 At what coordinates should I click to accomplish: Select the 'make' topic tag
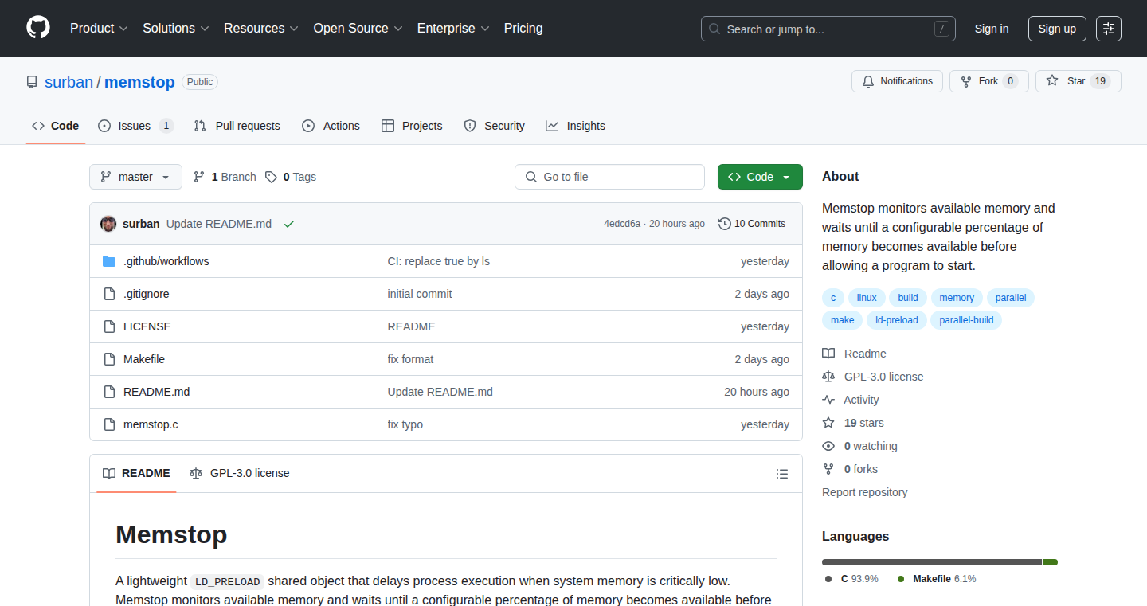(843, 320)
